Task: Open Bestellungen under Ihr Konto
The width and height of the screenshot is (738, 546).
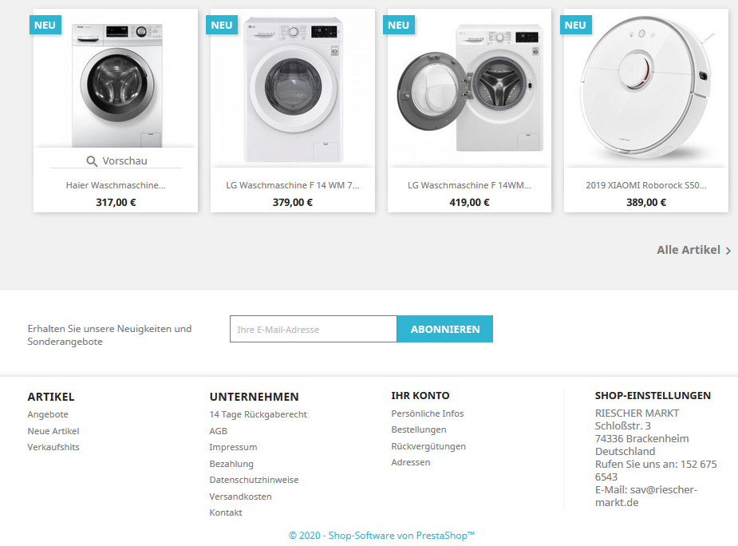Action: click(x=419, y=429)
